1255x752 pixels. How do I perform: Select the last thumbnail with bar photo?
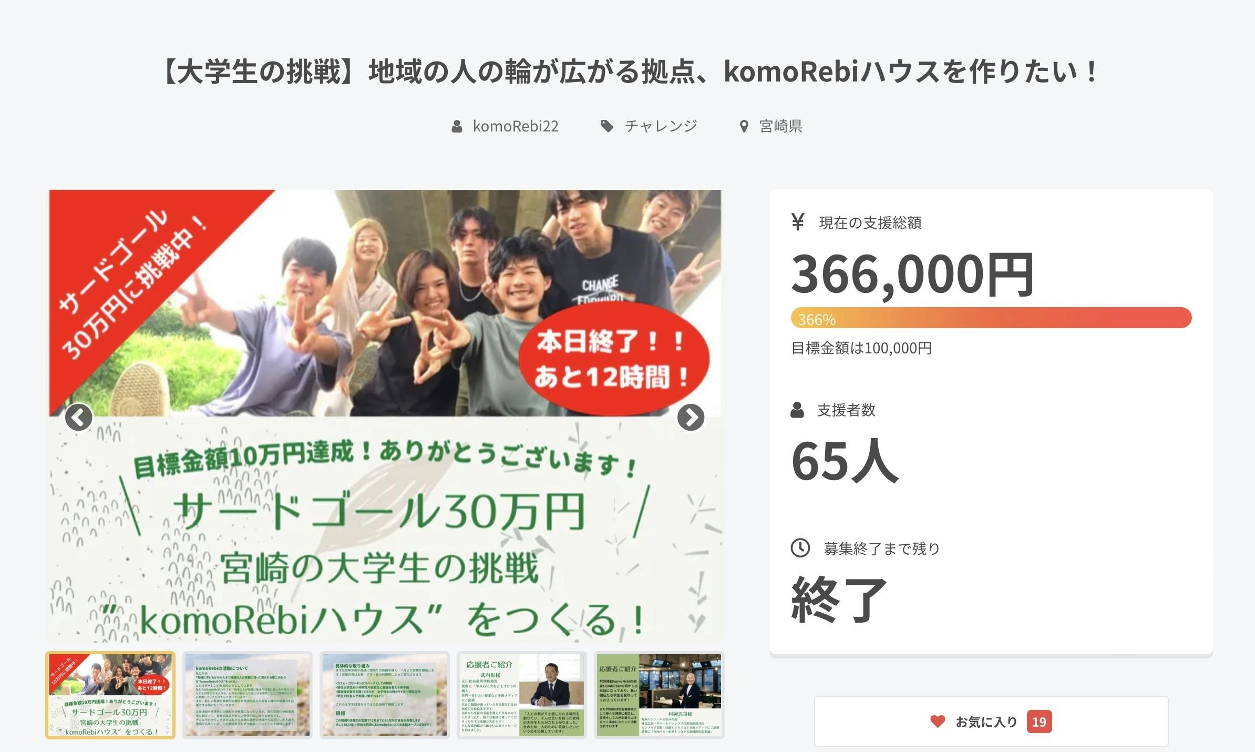coord(659,695)
